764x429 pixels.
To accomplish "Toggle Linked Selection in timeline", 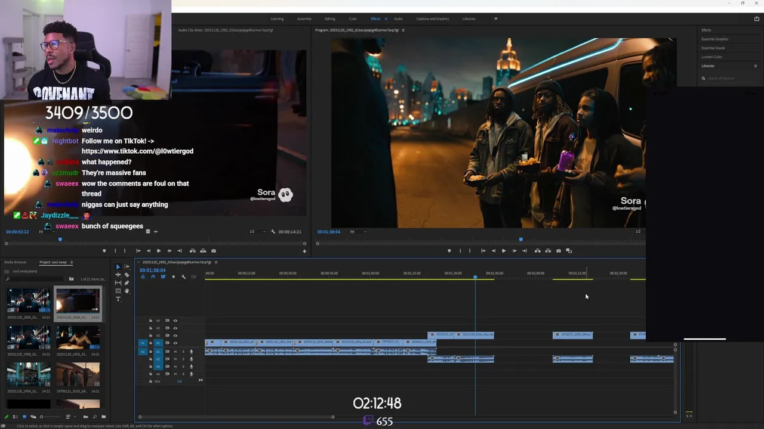I will click(163, 276).
